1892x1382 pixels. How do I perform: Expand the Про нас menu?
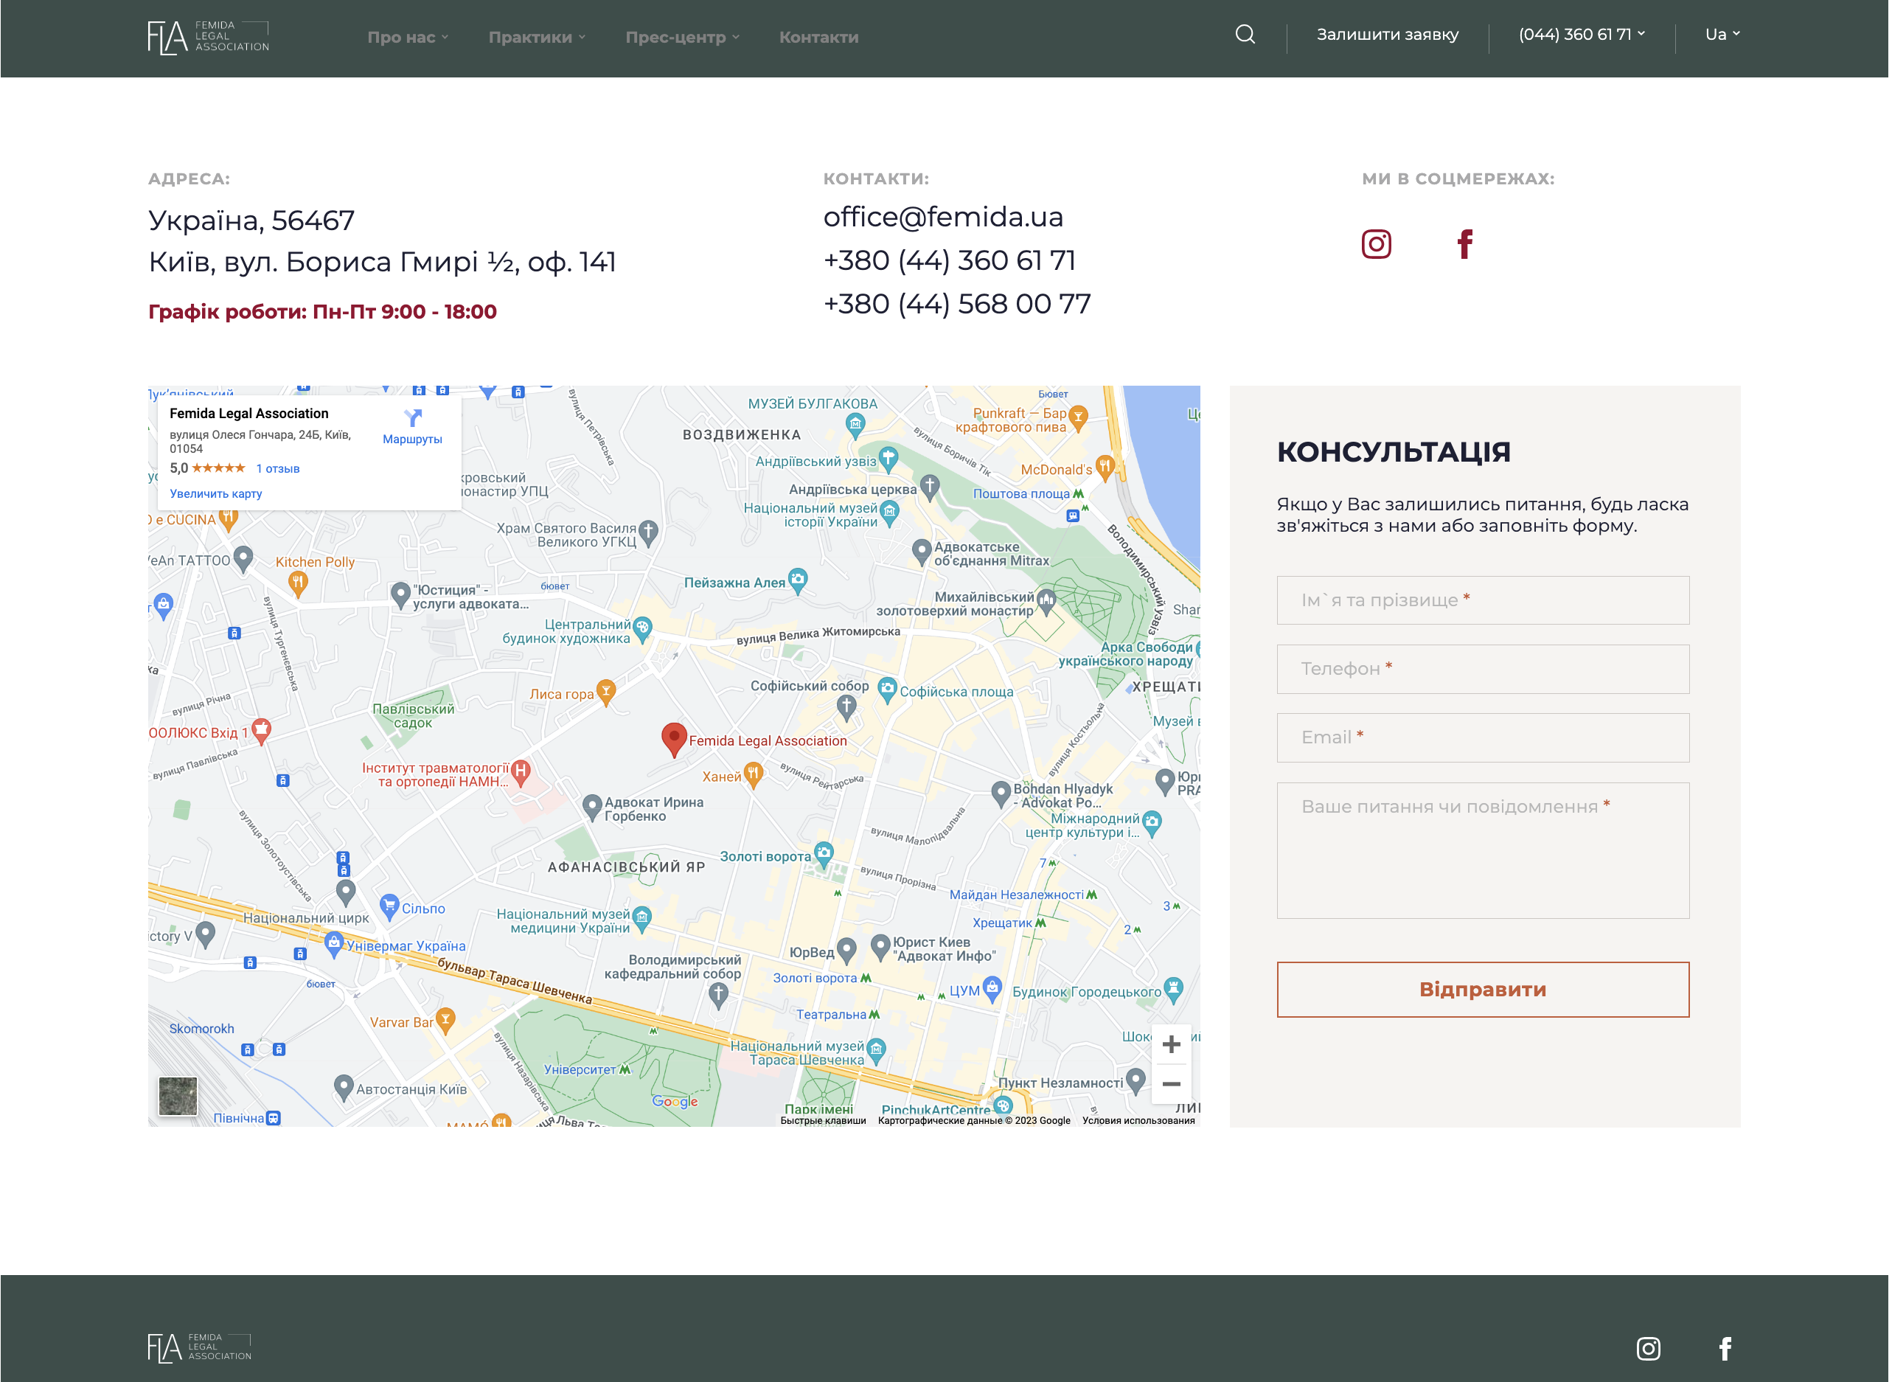click(x=409, y=37)
